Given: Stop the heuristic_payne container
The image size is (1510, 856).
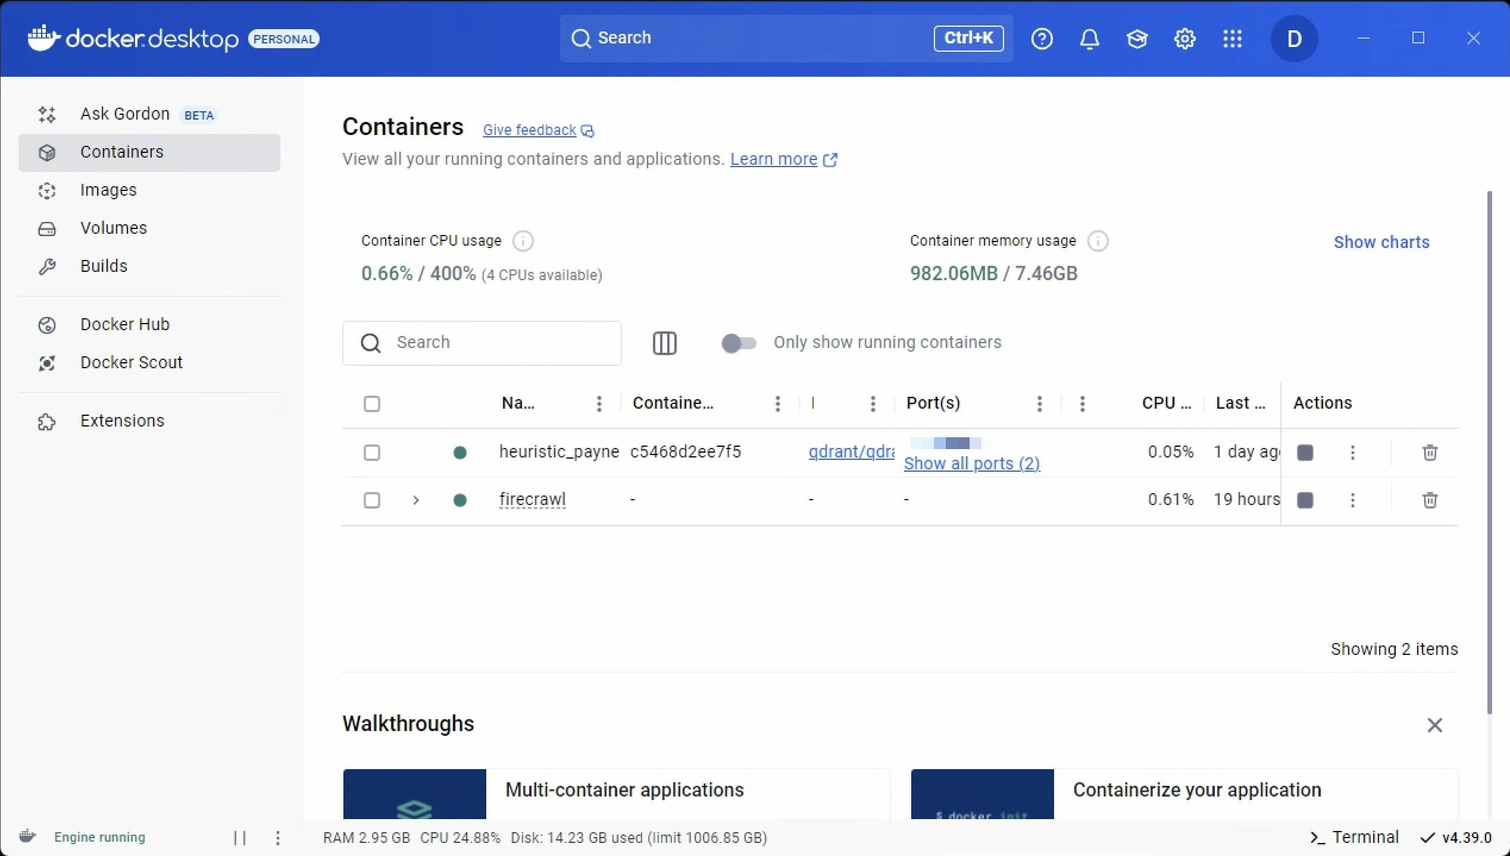Looking at the screenshot, I should click(1305, 453).
